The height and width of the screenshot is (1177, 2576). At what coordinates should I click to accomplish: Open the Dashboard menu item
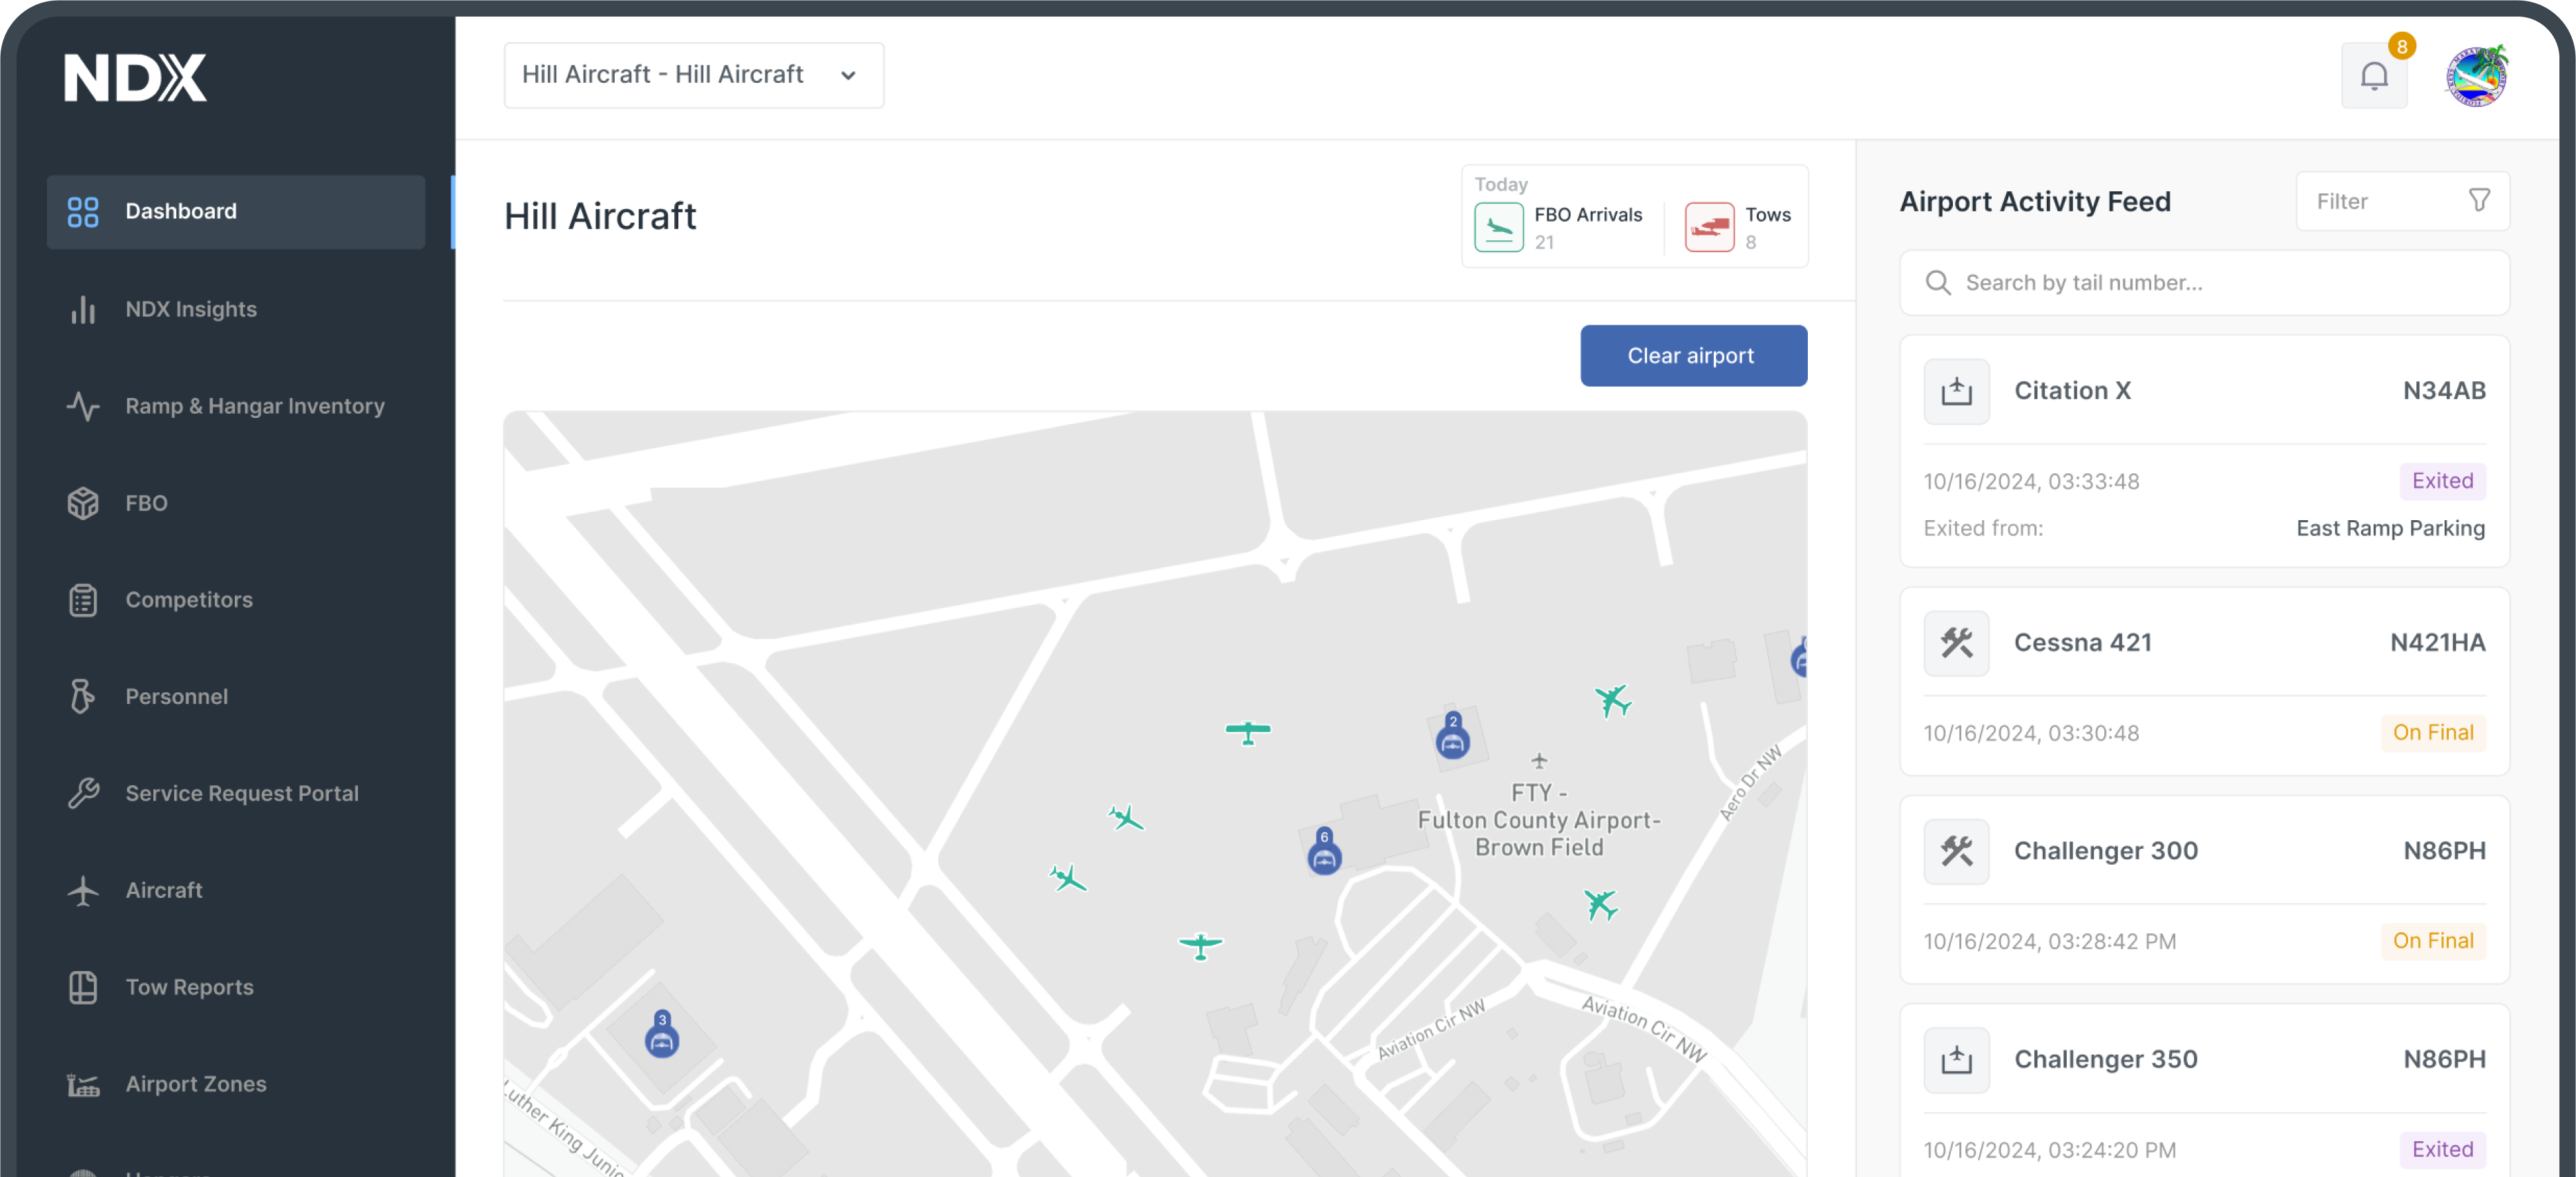click(236, 211)
